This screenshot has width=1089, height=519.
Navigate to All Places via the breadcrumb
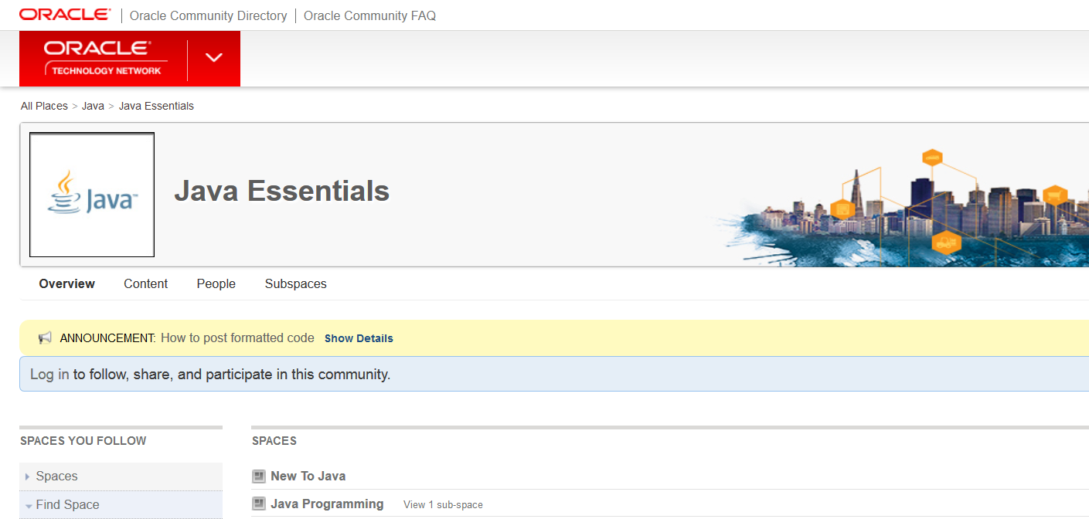[43, 105]
